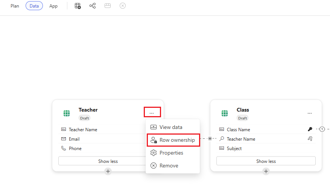Collapse Class table with Show less
This screenshot has width=330, height=184.
click(x=266, y=161)
